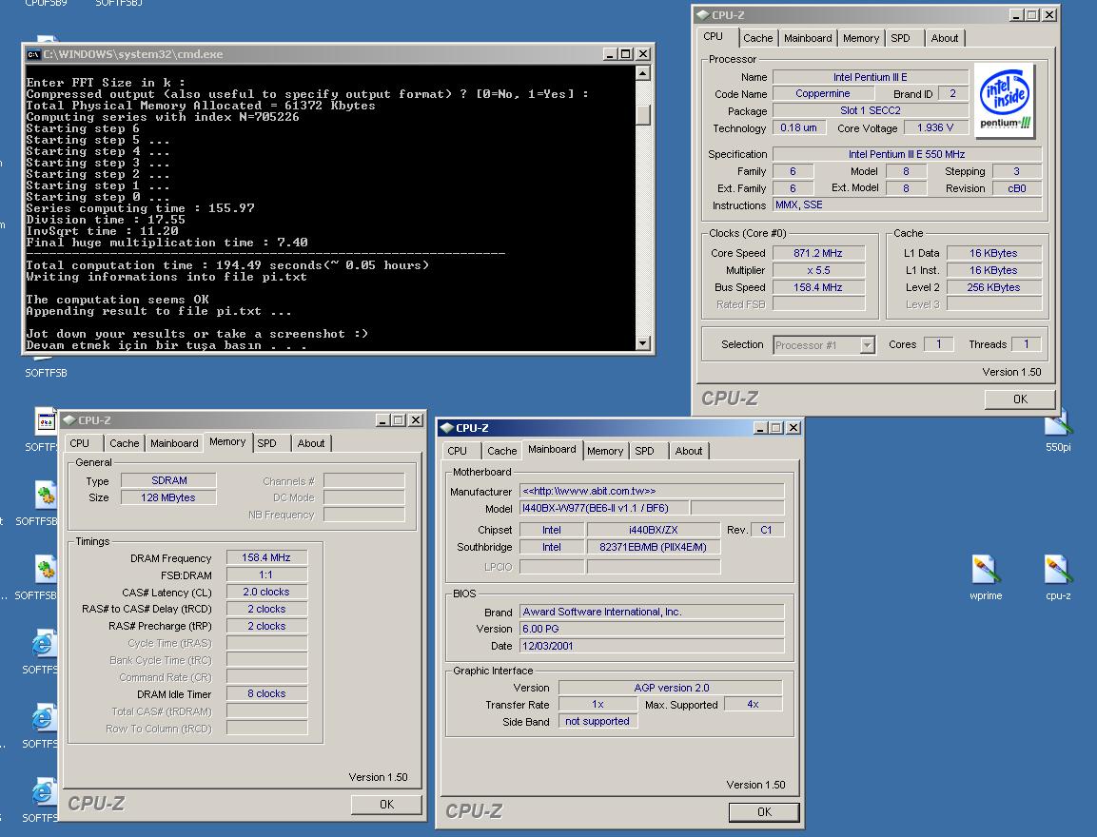This screenshot has height=837, width=1097.
Task: Click the Bus Speed value 158.4 MHz
Action: [x=818, y=287]
